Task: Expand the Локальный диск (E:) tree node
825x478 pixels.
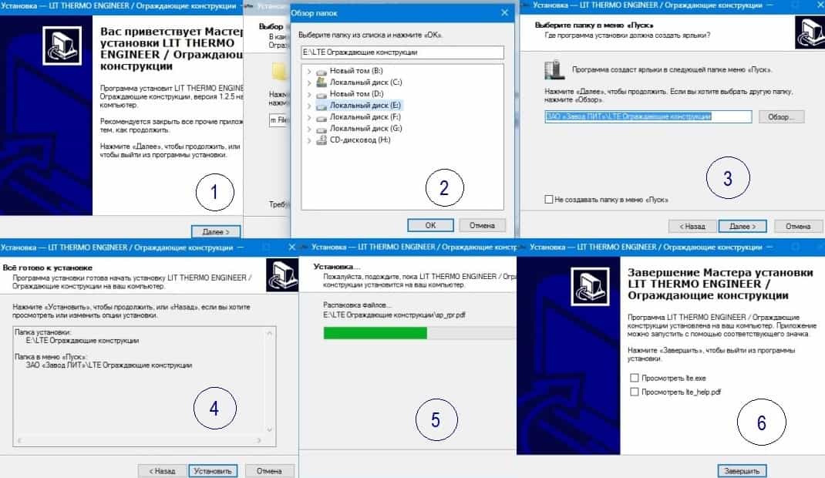Action: pyautogui.click(x=309, y=105)
